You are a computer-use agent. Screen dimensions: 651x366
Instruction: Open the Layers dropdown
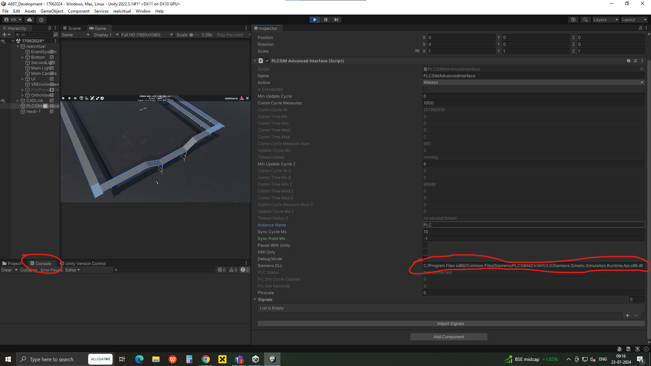606,20
